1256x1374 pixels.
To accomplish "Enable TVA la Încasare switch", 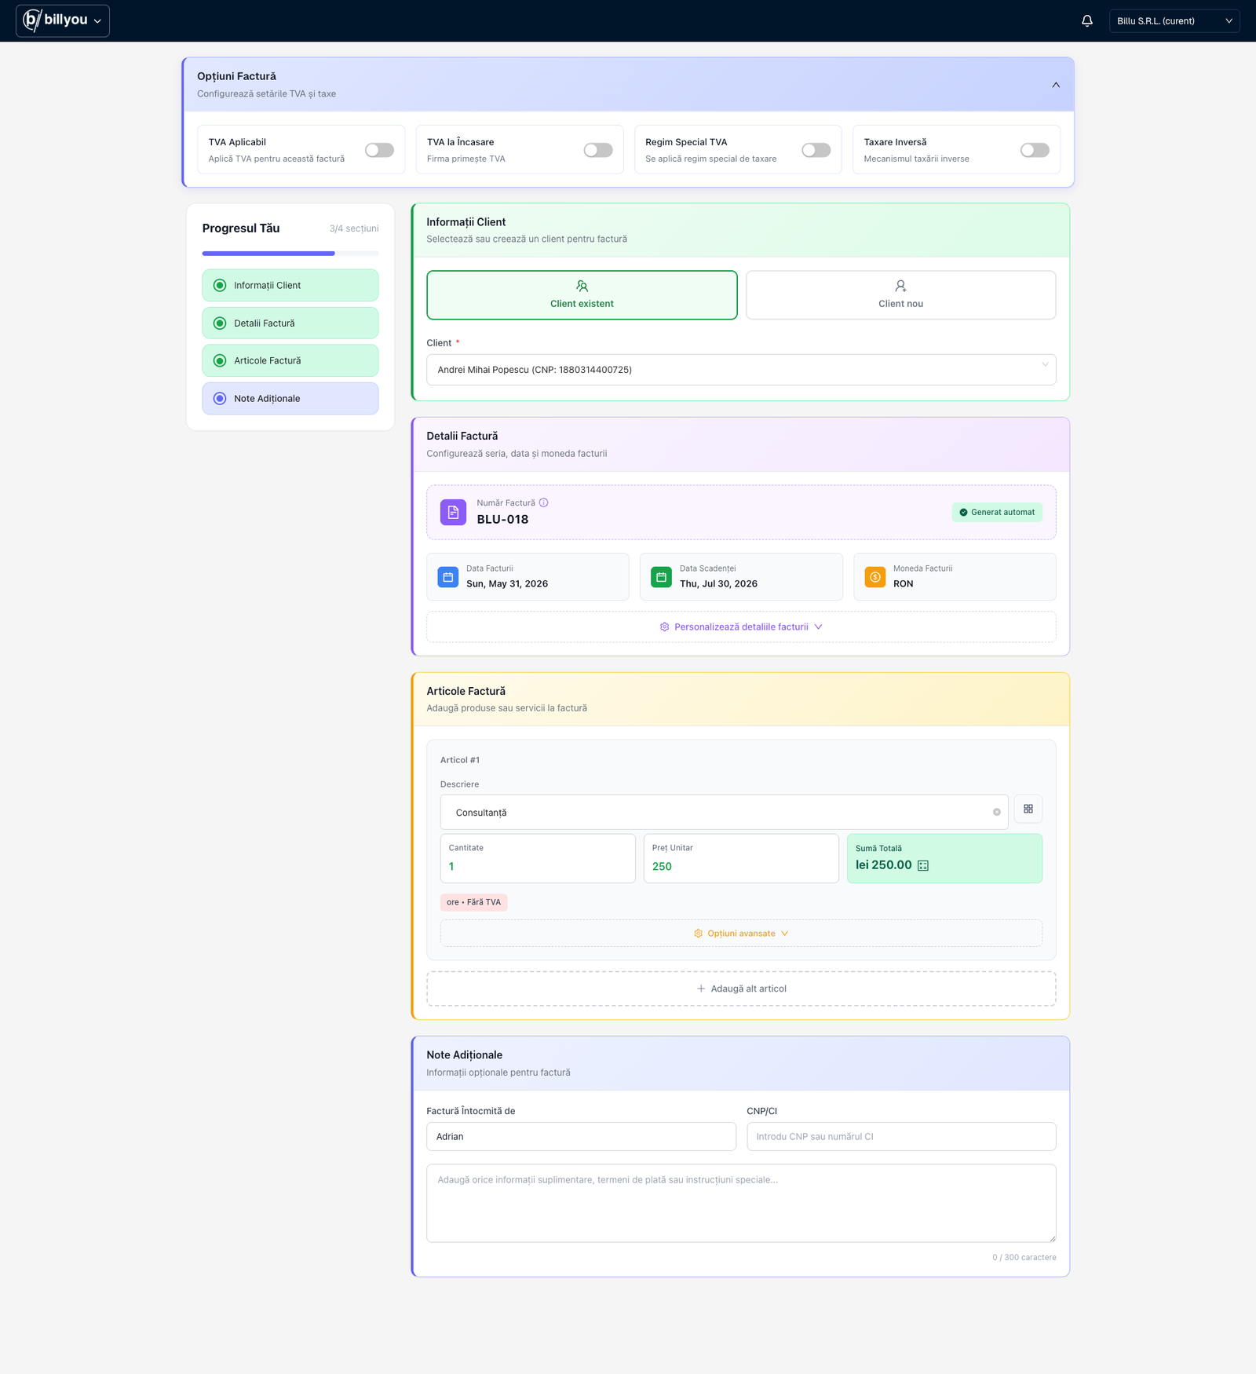I will point(598,150).
